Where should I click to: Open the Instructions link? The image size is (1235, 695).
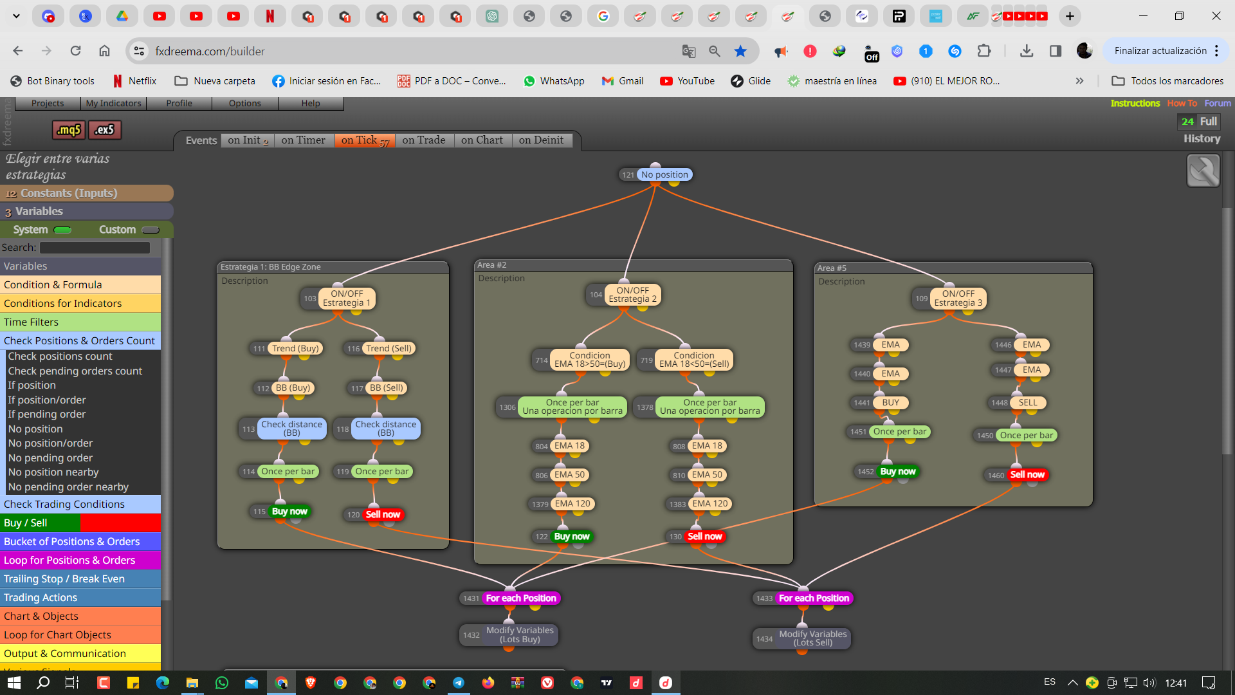pos(1135,103)
